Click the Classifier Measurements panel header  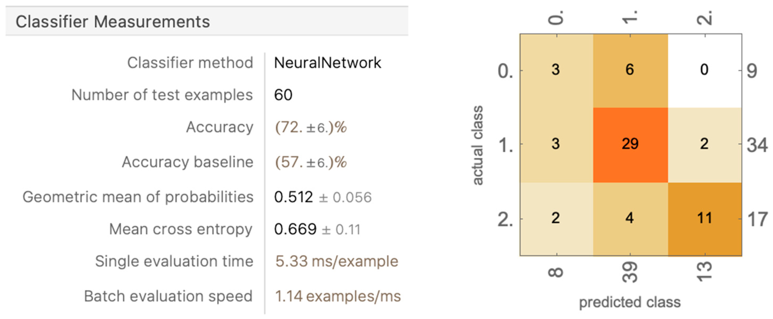[x=113, y=22]
